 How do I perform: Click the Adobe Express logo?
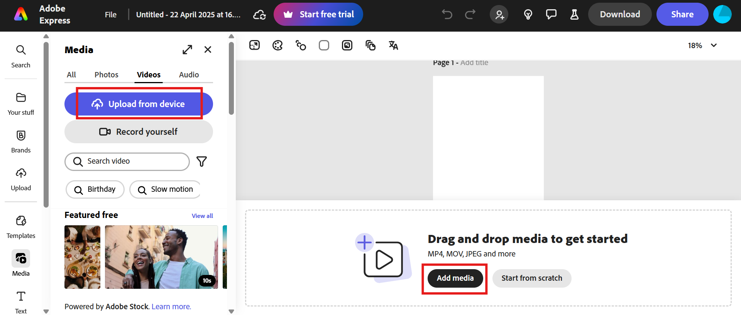click(21, 15)
